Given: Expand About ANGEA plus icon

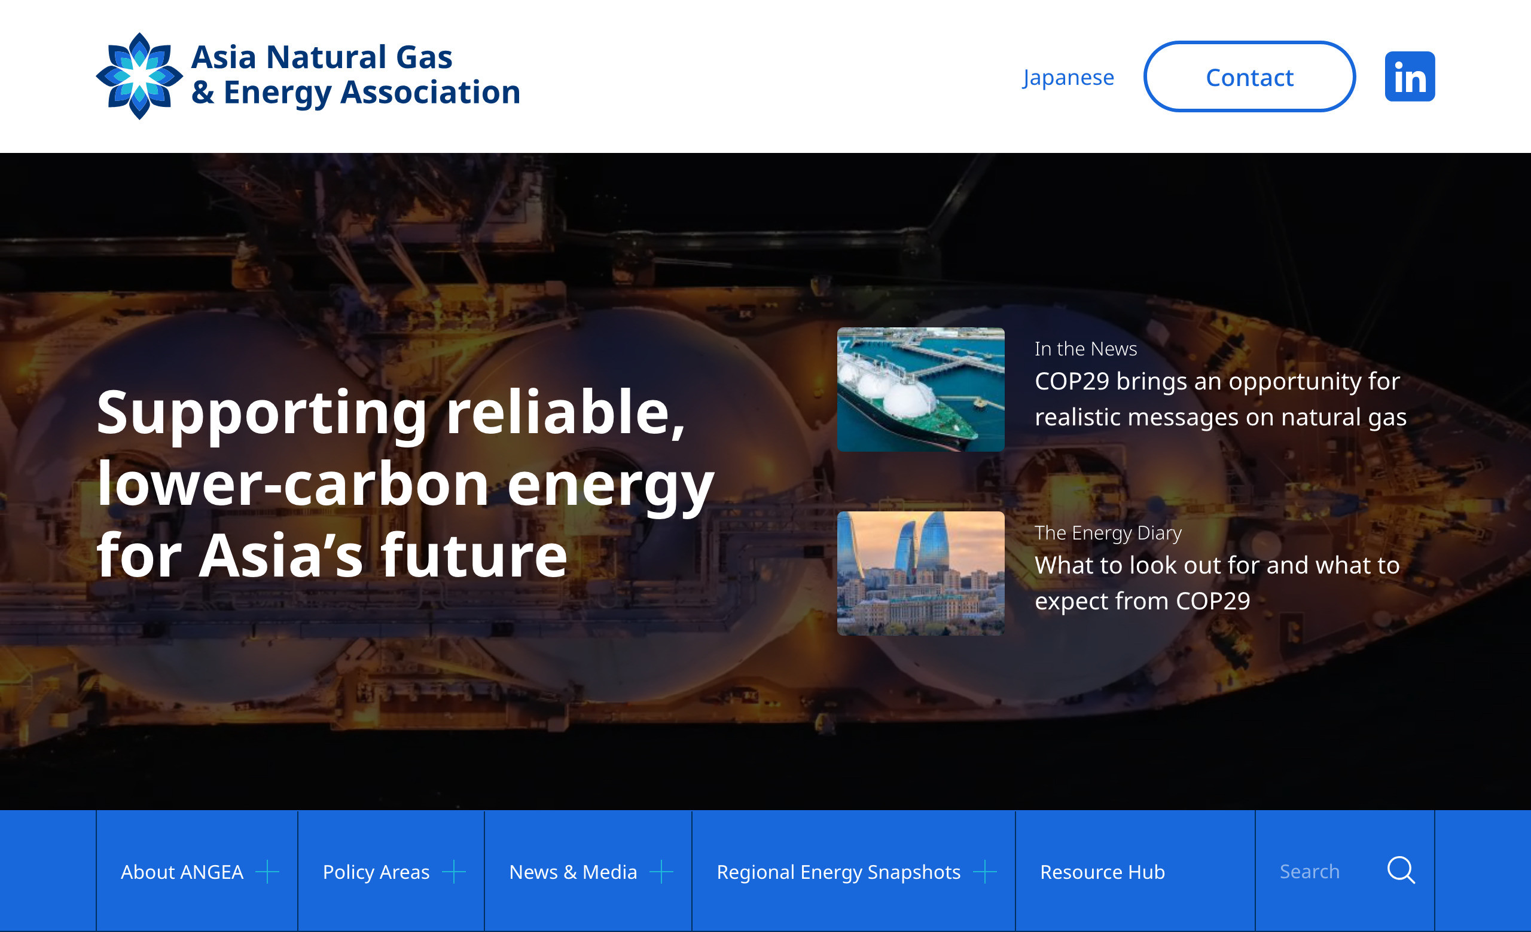Looking at the screenshot, I should point(267,872).
